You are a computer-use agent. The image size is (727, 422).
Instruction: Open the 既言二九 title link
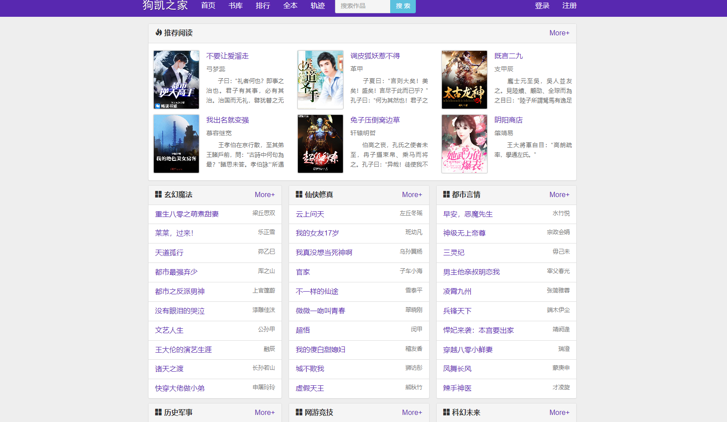pyautogui.click(x=509, y=56)
